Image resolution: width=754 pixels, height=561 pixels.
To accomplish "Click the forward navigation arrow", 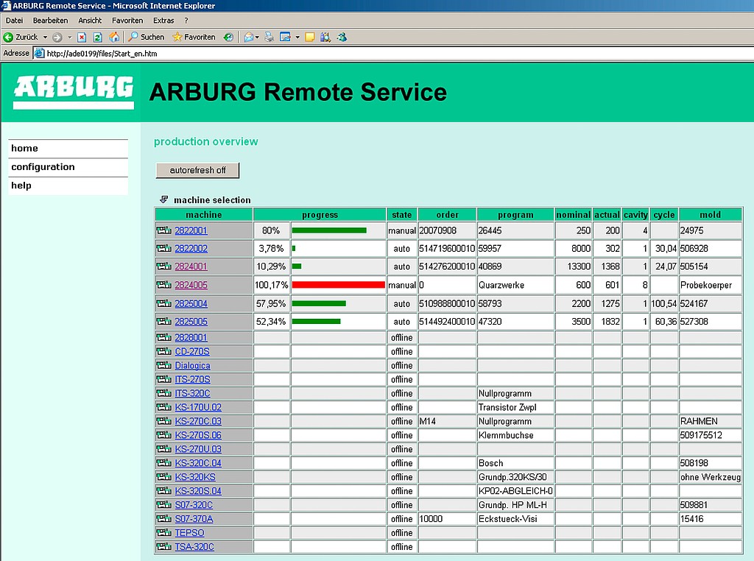I will [57, 37].
